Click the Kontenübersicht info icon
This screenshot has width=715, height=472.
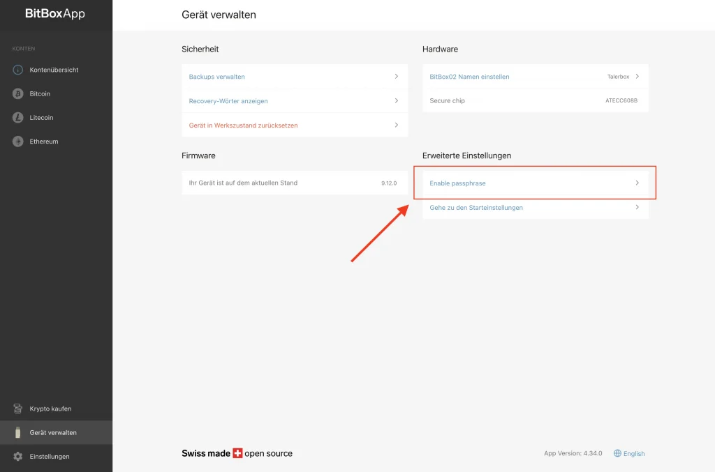(x=18, y=70)
